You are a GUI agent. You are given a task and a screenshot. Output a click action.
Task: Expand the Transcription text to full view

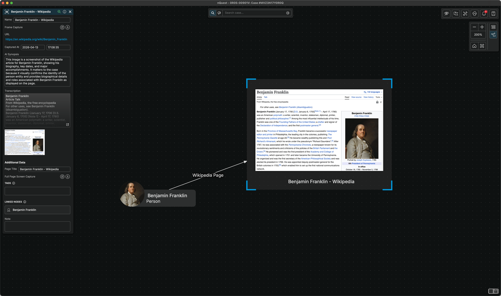[68, 124]
